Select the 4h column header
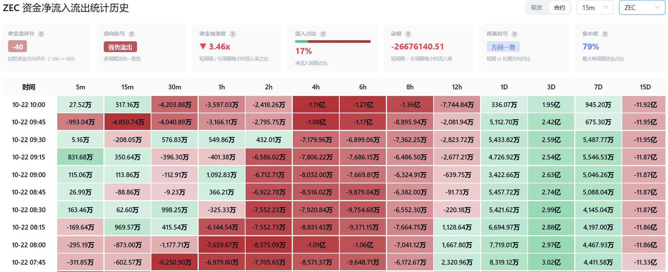Image resolution: width=668 pixels, height=272 pixels. click(316, 87)
